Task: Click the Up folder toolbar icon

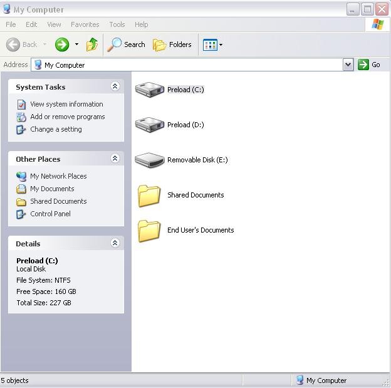Action: click(x=92, y=45)
